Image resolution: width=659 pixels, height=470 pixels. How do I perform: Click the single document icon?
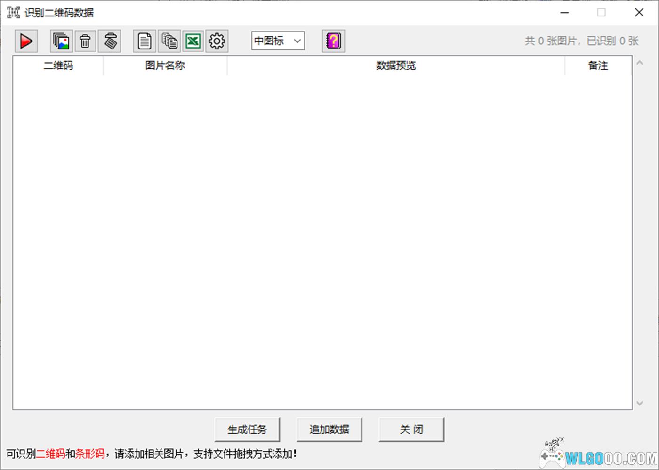coord(145,41)
